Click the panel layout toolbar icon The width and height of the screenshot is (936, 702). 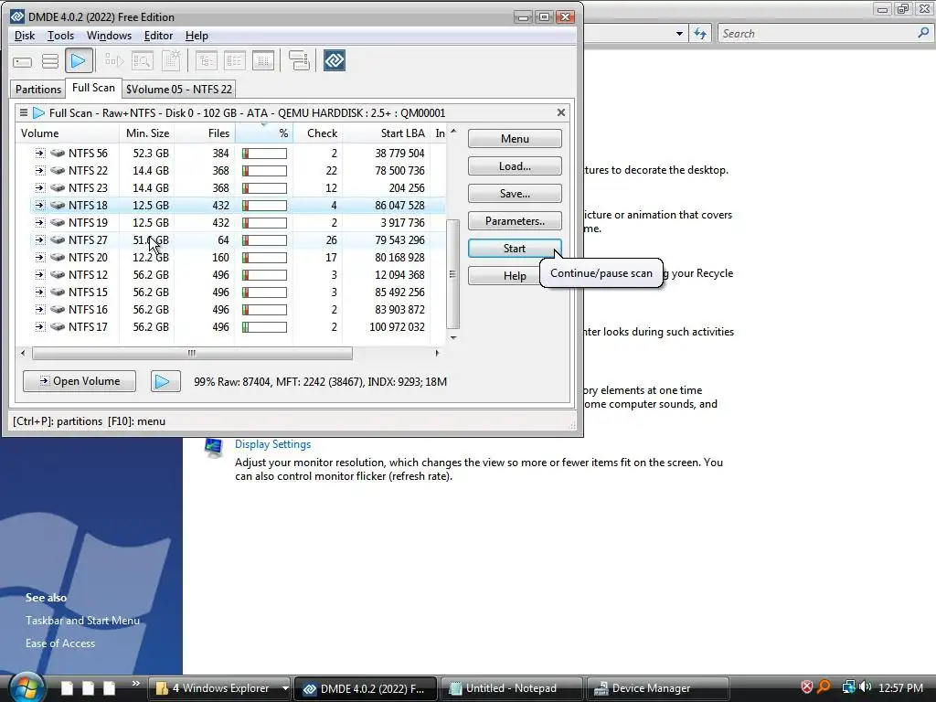[x=299, y=60]
